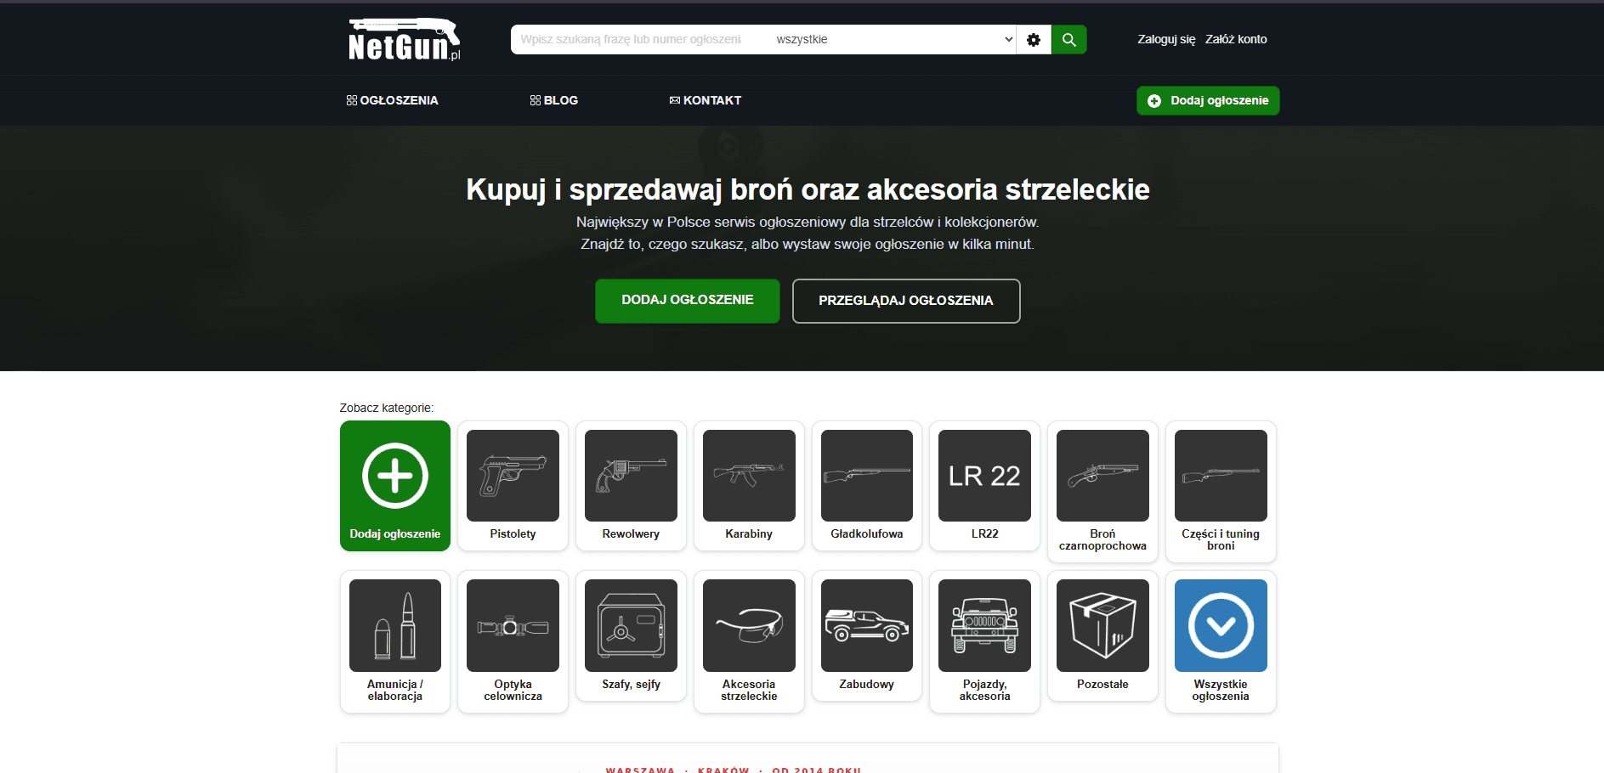Click the Optyka celownicza category label
The height and width of the screenshot is (773, 1604).
513,690
